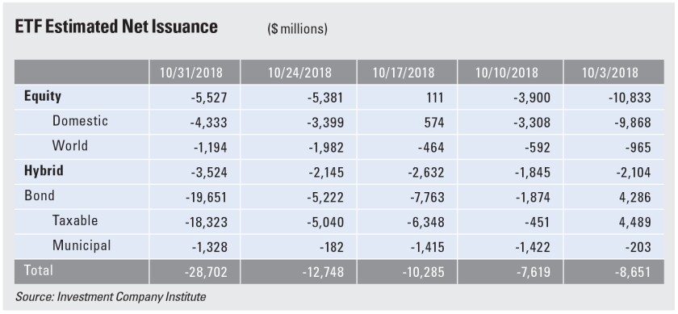Image resolution: width=678 pixels, height=314 pixels.
Task: Click the Hybrid row label
Action: tap(44, 170)
